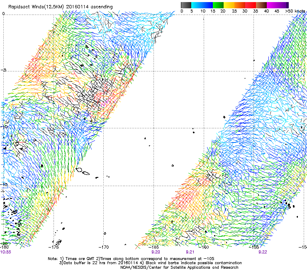Click the '-175' longitude axis label
The image size is (307, 270).
click(x=54, y=247)
